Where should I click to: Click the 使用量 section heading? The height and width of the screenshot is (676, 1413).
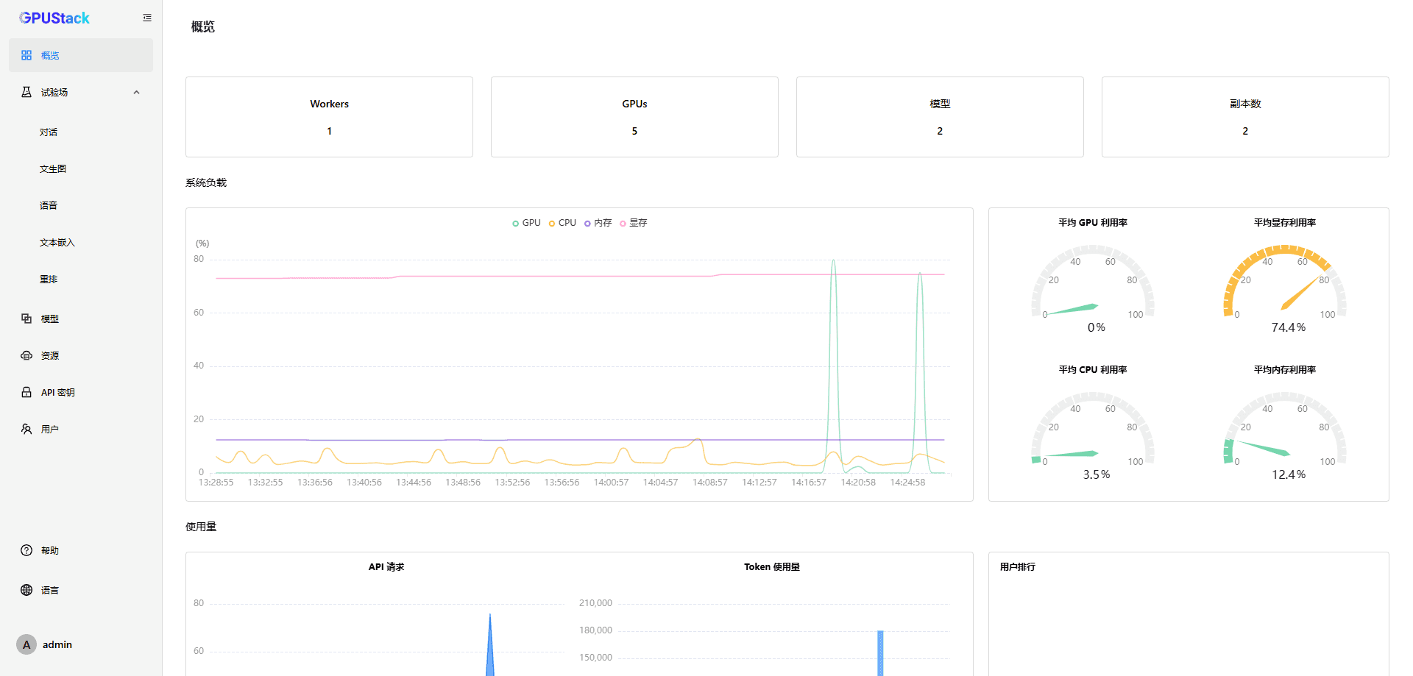pos(201,527)
